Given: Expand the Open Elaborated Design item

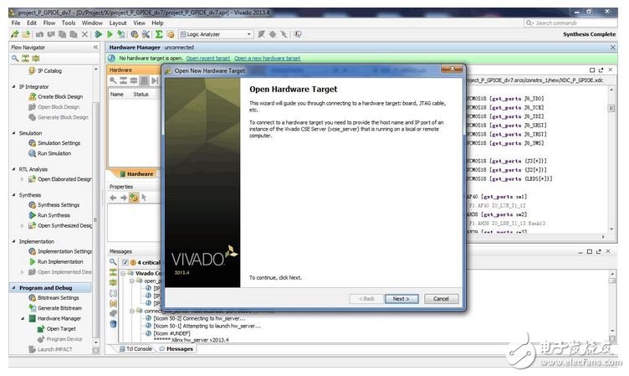Looking at the screenshot, I should (x=23, y=179).
